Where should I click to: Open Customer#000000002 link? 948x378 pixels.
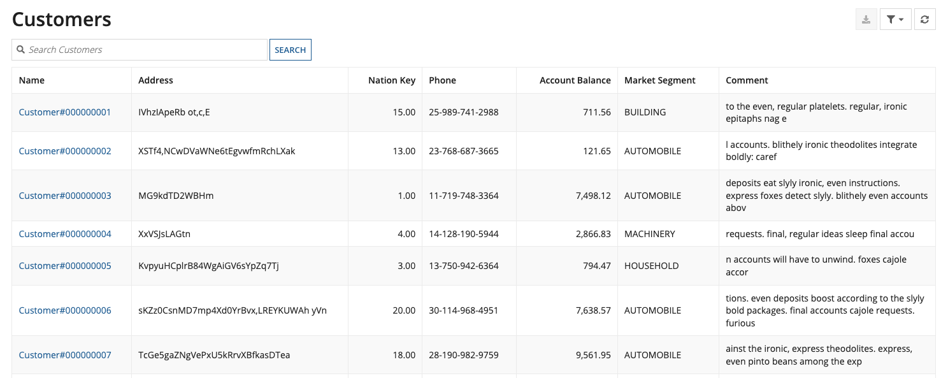pos(65,151)
